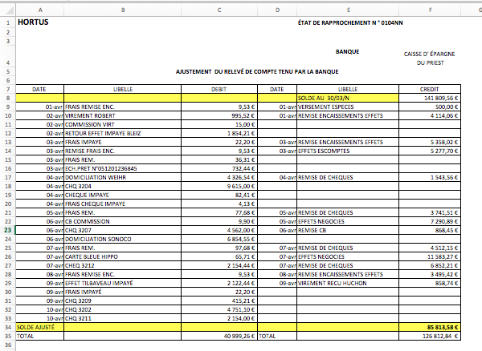482x351 pixels.
Task: Select column A header
Action: click(40, 10)
